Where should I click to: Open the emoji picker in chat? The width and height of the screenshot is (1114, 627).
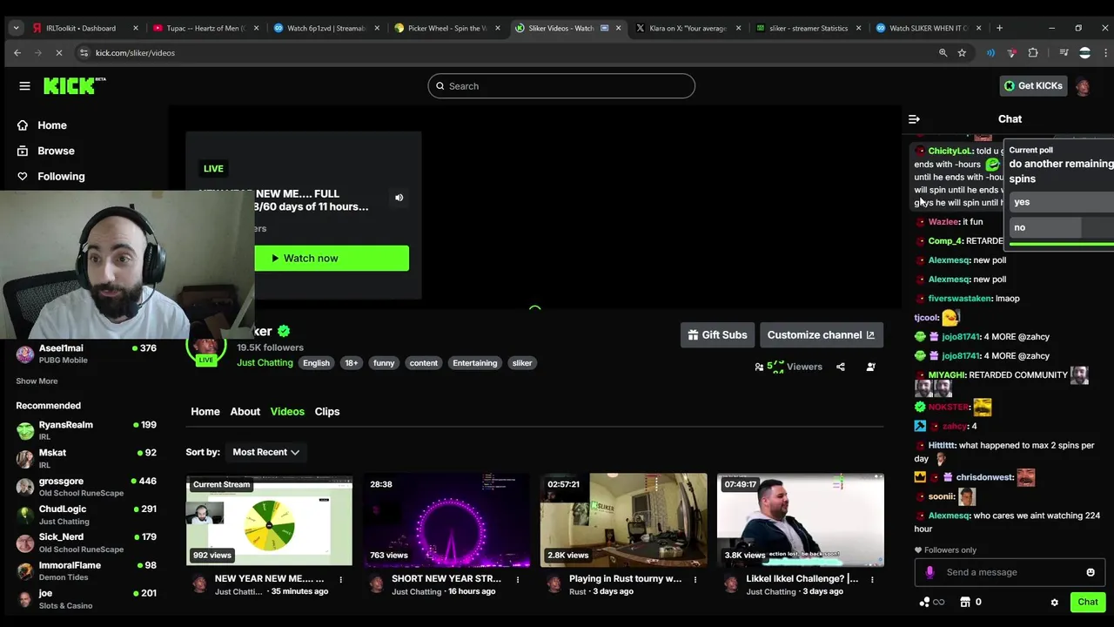[x=1091, y=572]
